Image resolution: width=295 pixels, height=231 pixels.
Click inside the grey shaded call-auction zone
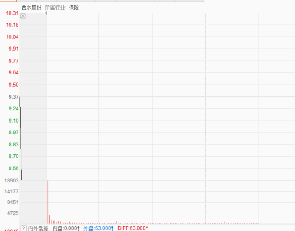34,105
